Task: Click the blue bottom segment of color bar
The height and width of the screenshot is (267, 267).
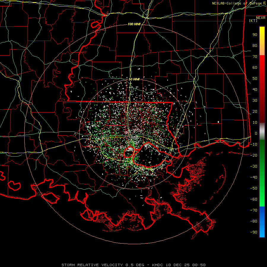Action: point(262,222)
